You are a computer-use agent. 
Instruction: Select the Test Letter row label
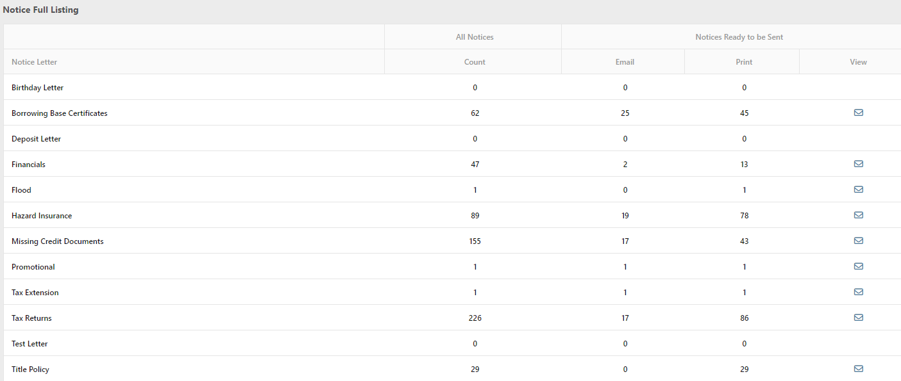29,344
